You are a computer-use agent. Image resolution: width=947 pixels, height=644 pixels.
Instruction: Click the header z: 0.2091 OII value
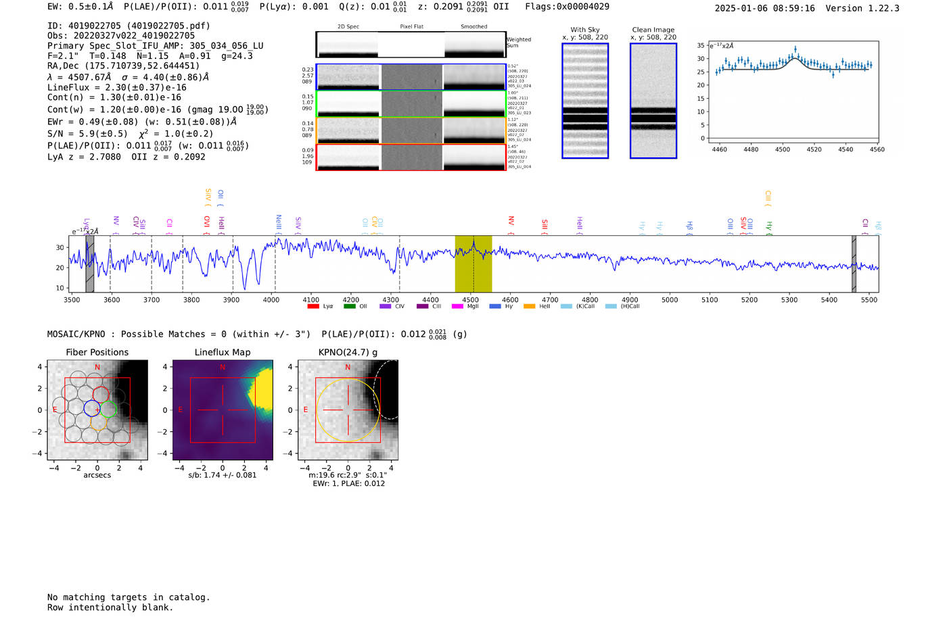point(463,7)
